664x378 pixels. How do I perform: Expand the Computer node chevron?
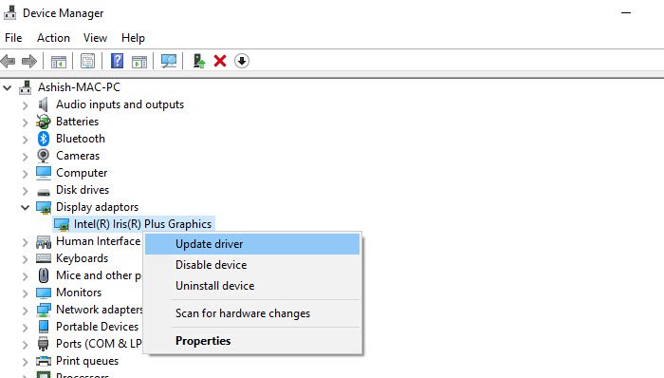(25, 173)
